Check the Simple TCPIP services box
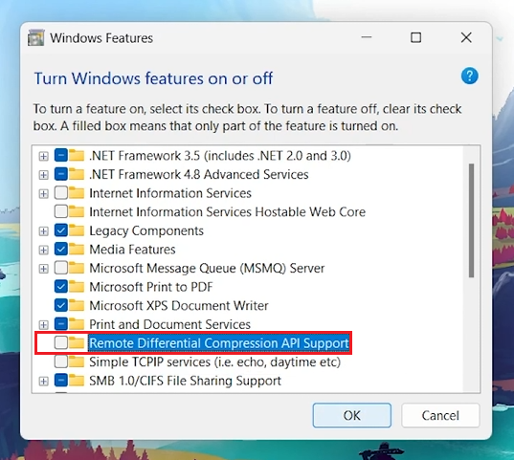The height and width of the screenshot is (460, 514). pyautogui.click(x=61, y=361)
